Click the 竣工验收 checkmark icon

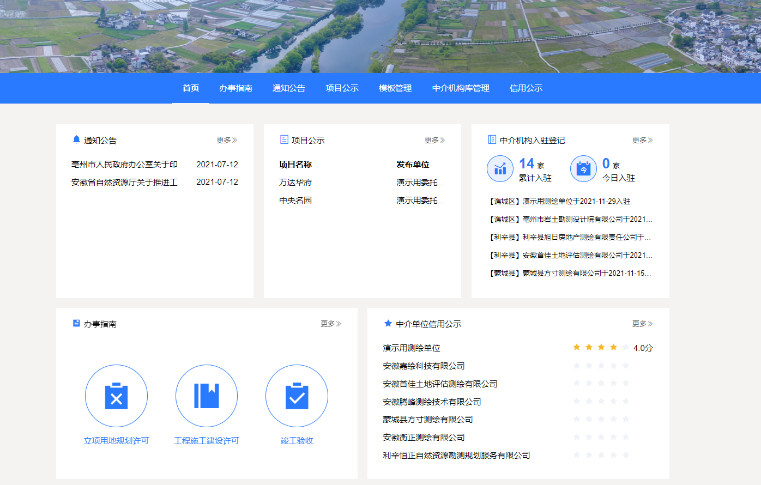click(x=297, y=396)
